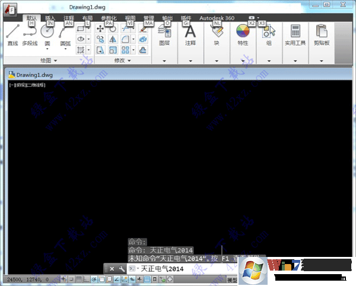Viewport: 356px width, 286px height.
Task: Open dropdown next to Fillet tool
Action: [133, 39]
